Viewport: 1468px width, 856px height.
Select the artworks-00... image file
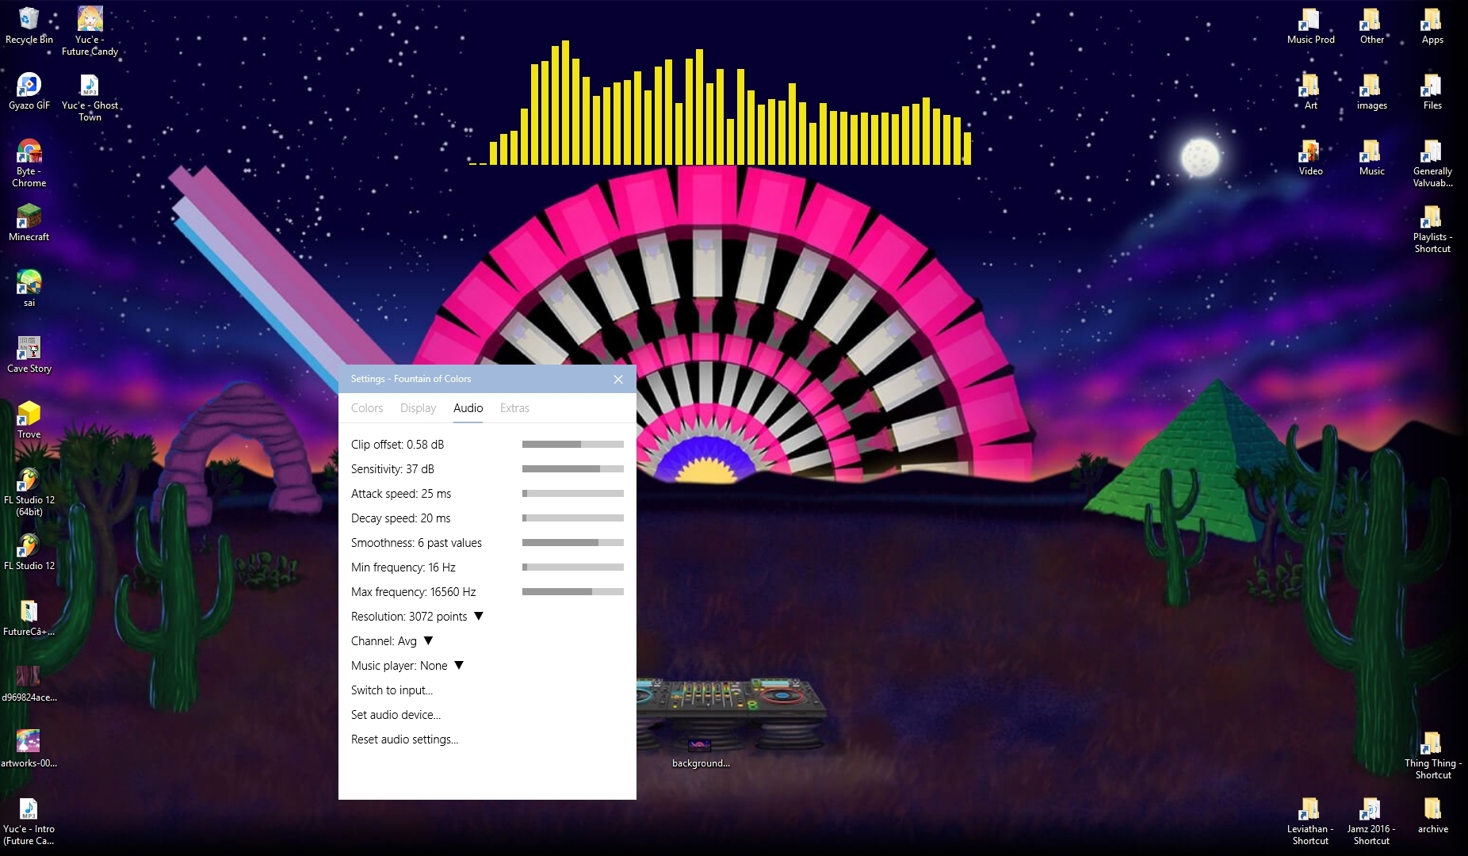pos(29,749)
